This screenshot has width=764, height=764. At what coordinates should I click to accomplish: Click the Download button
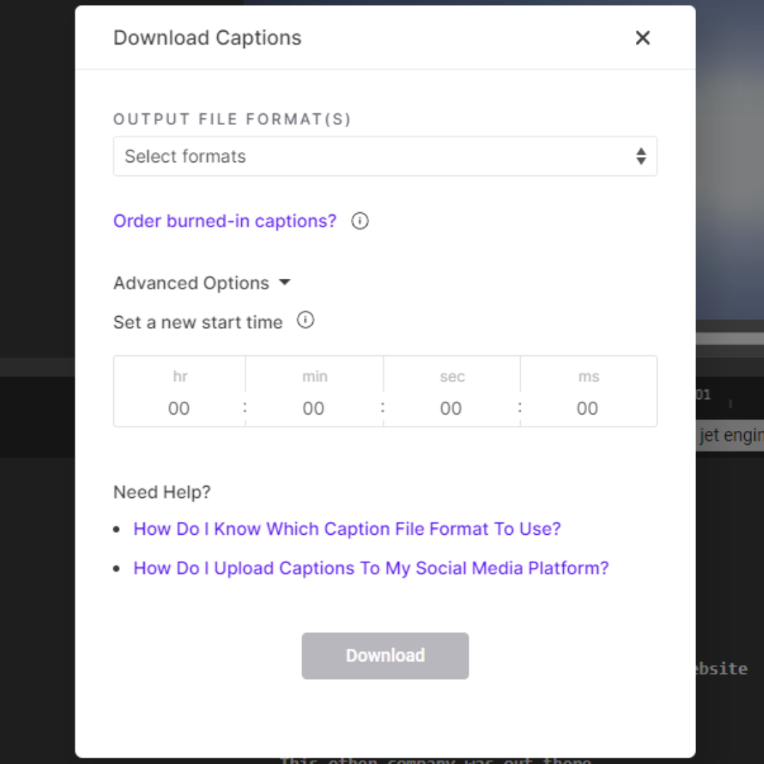[385, 656]
